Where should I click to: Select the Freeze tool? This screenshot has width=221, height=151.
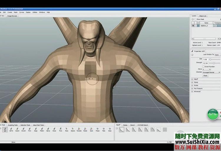point(98,129)
